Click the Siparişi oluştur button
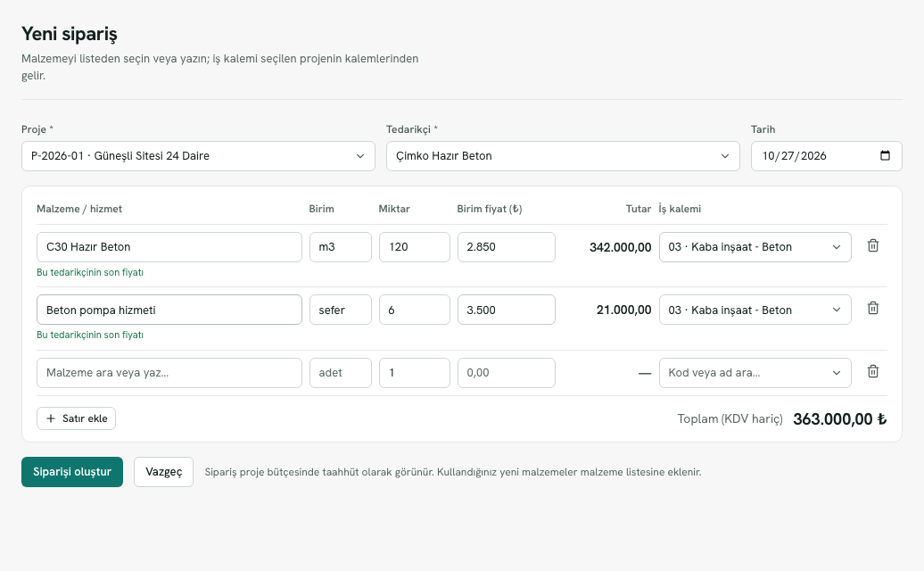The width and height of the screenshot is (924, 571). pos(72,472)
